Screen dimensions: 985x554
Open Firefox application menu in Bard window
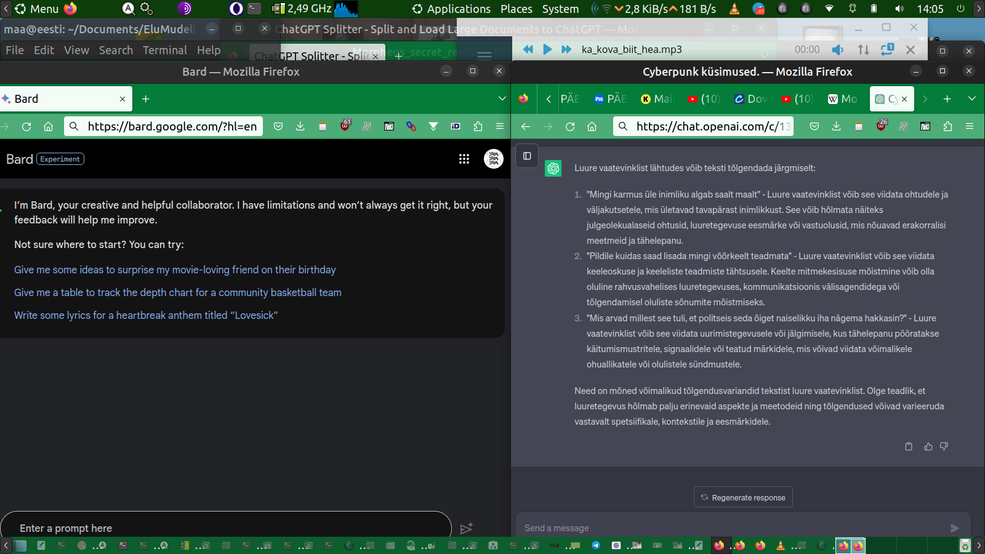(500, 126)
